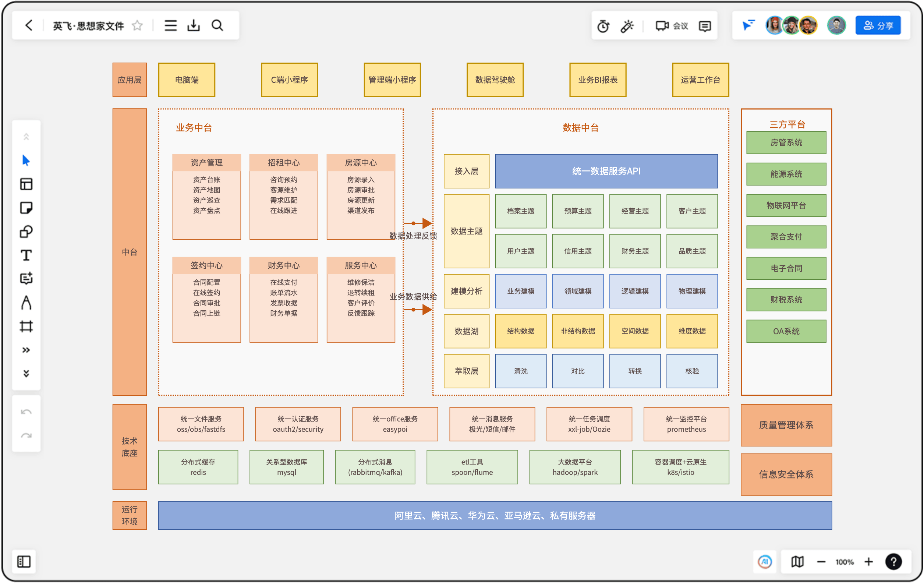This screenshot has height=586, width=924.
Task: Star the 英飞·思想家文件 document
Action: point(137,25)
